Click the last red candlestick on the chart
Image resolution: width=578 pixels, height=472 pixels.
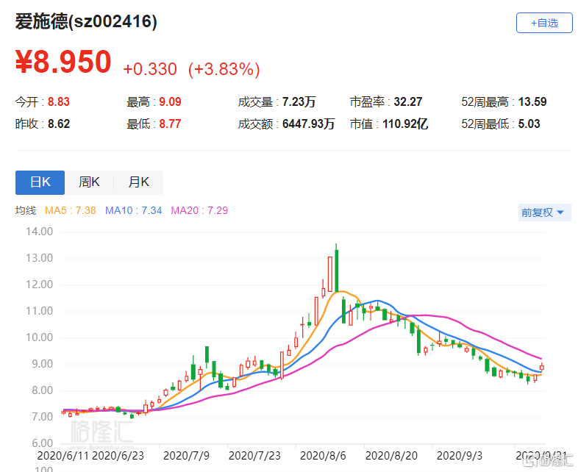pyautogui.click(x=542, y=367)
